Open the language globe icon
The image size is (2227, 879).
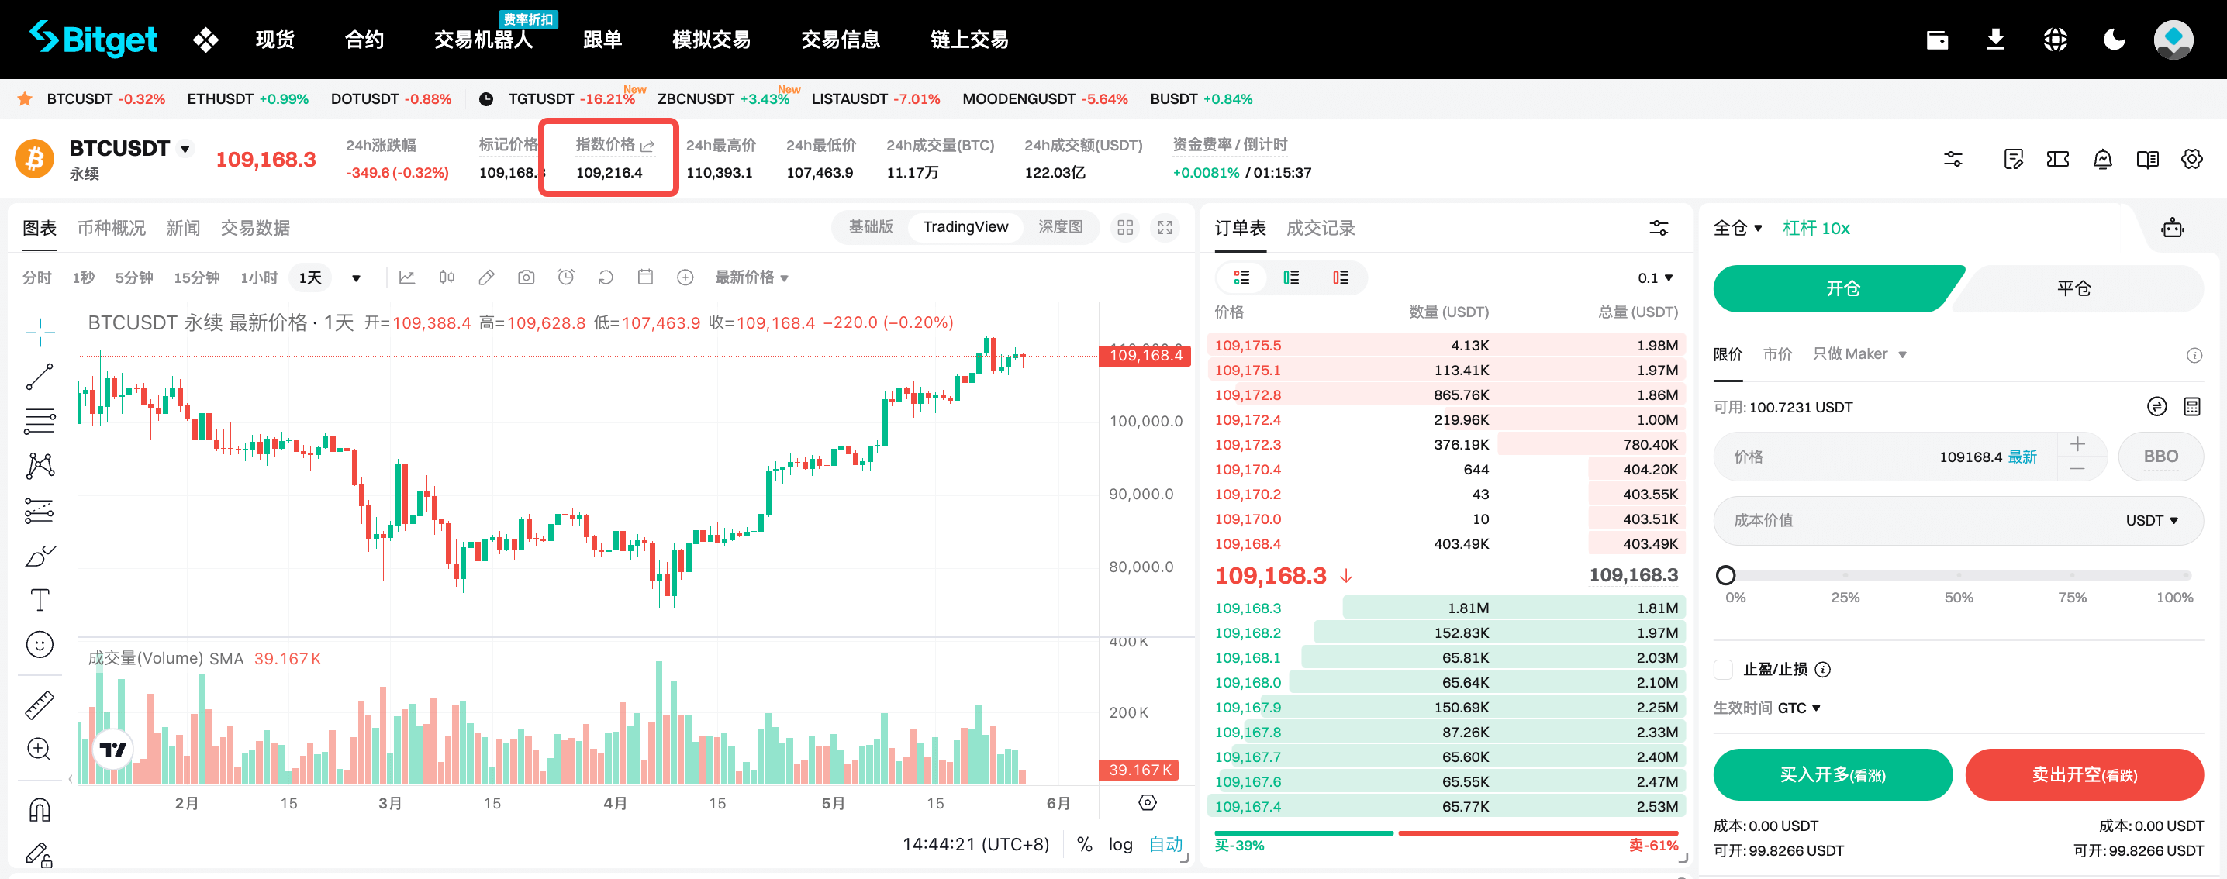[2055, 39]
